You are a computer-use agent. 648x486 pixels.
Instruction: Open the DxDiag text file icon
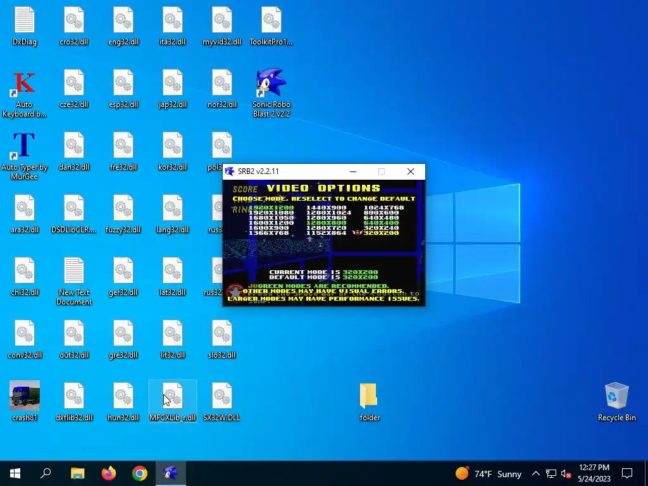(25, 20)
